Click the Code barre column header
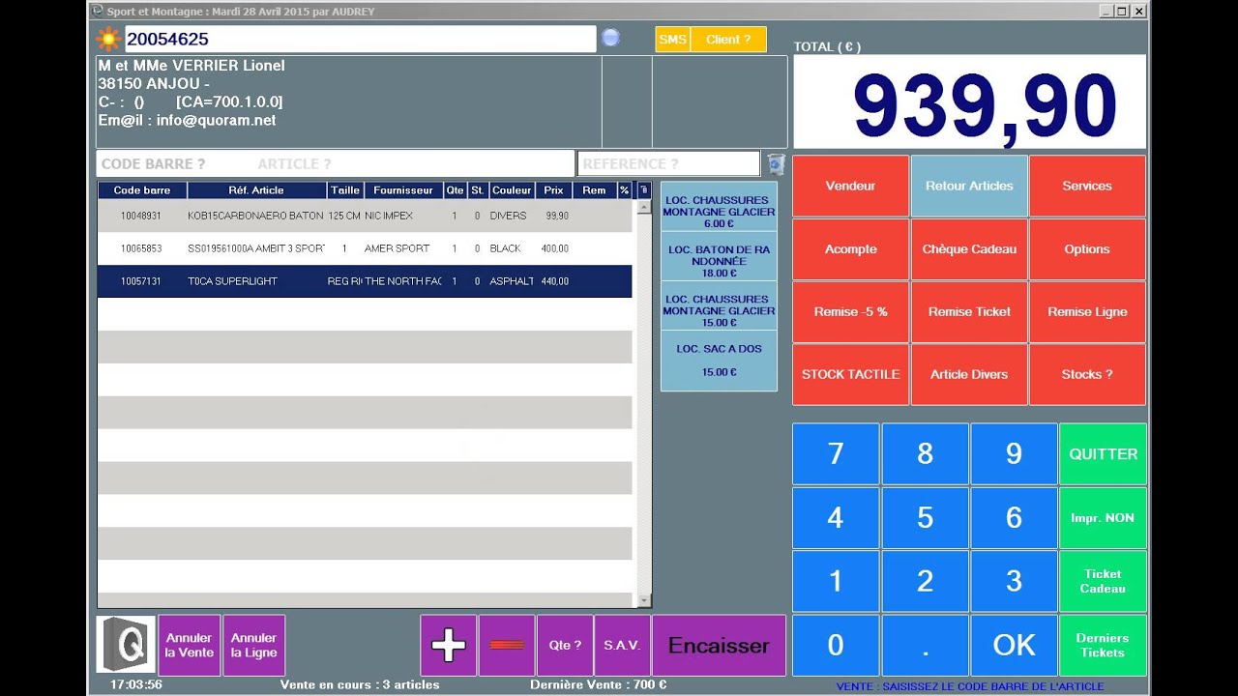This screenshot has height=696, width=1238. 142,190
